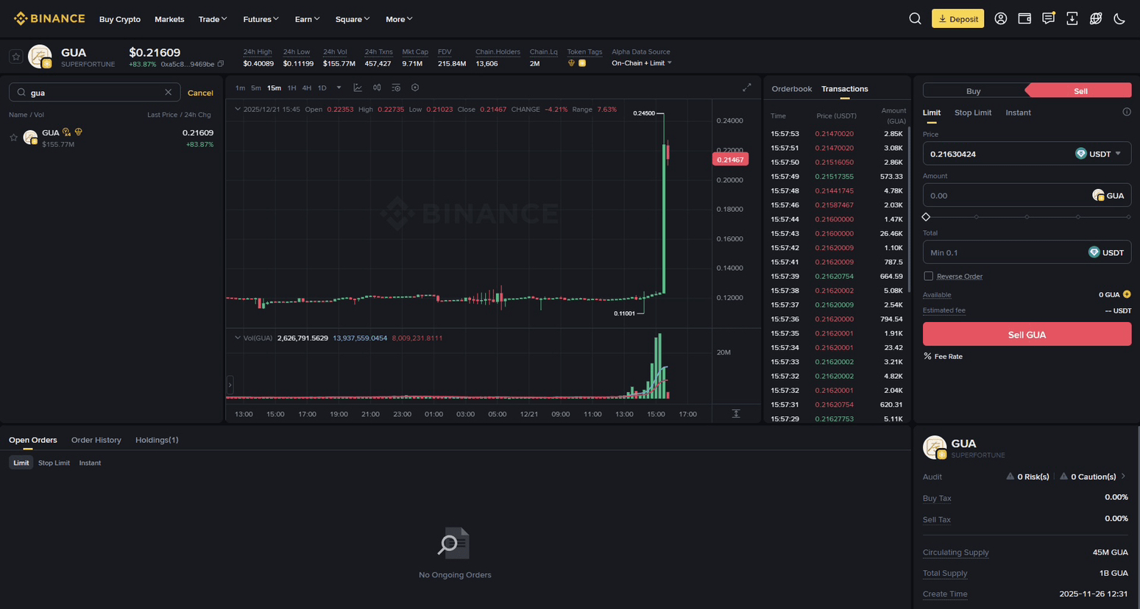Screen dimensions: 1140x609
Task: Click the yellow plus icon next to 0 GUA
Action: pyautogui.click(x=1127, y=294)
